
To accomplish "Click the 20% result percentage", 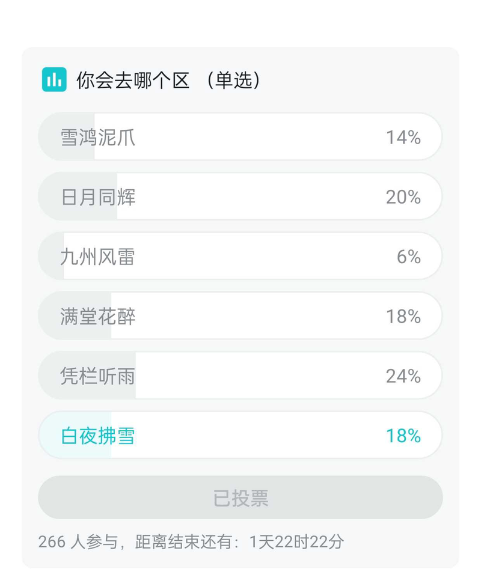I will (403, 197).
